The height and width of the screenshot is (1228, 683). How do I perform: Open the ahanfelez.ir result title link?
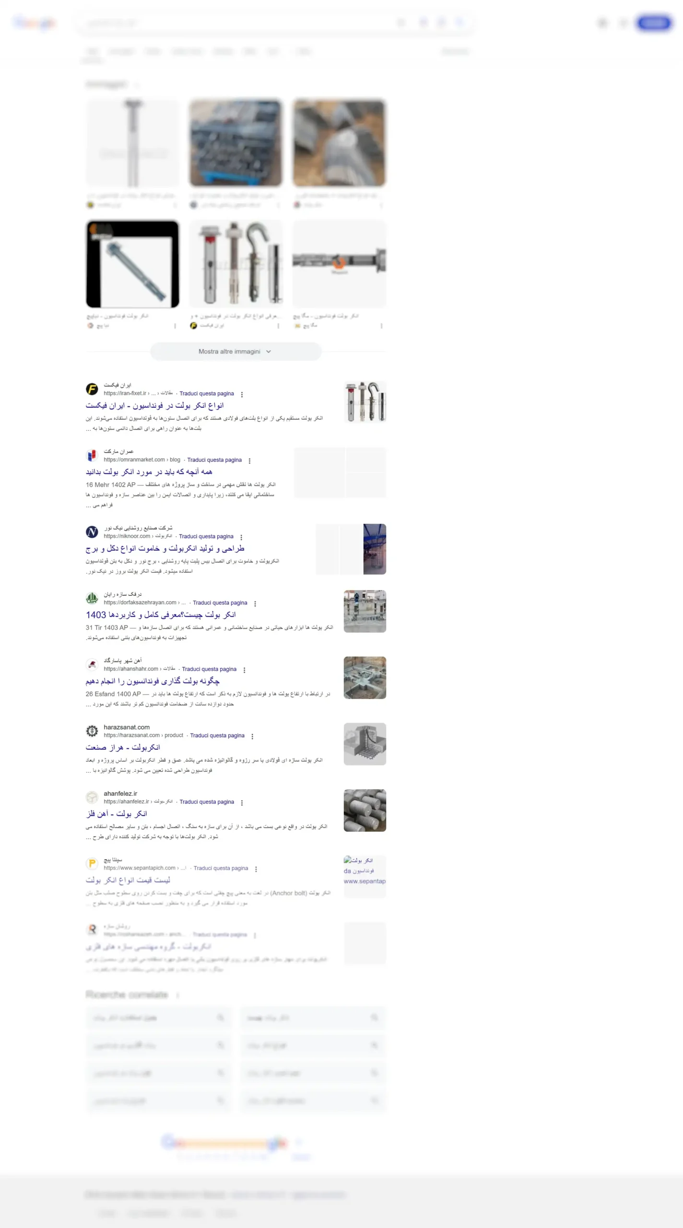point(117,814)
